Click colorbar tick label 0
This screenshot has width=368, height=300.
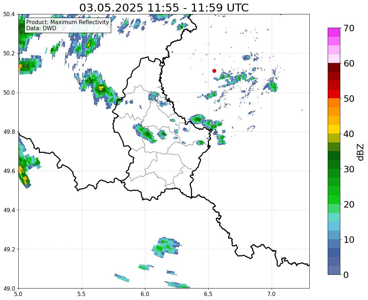coord(346,275)
